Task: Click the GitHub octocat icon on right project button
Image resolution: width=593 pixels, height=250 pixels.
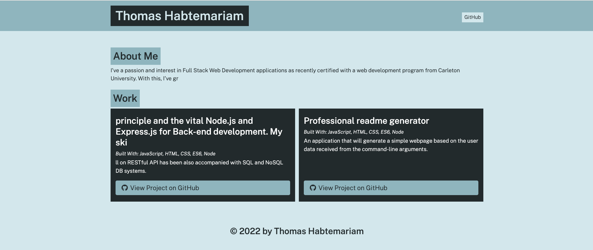Action: click(313, 188)
